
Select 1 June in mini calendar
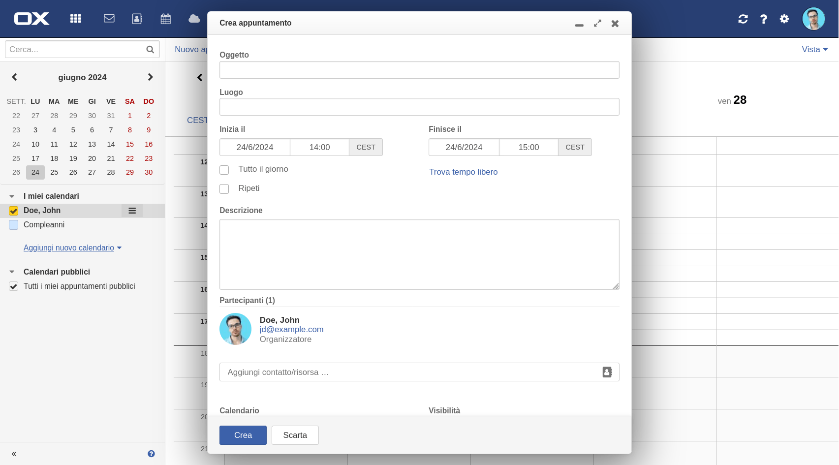coord(130,116)
